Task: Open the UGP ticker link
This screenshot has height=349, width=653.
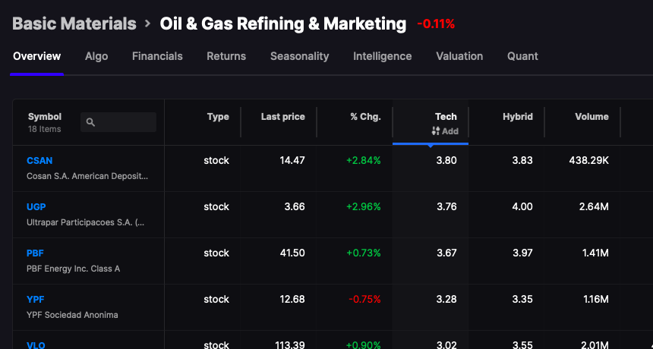Action: coord(36,206)
